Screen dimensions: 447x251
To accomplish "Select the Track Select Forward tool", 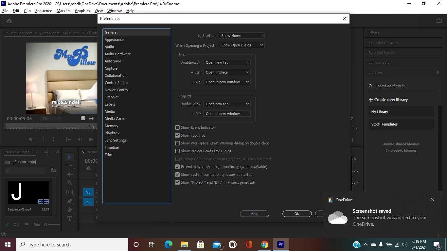I will tap(70, 166).
